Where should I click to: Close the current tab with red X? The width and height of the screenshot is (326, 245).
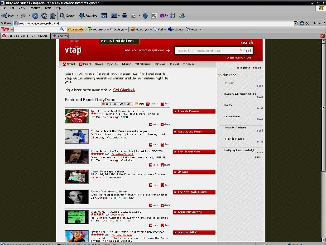[x=322, y=36]
